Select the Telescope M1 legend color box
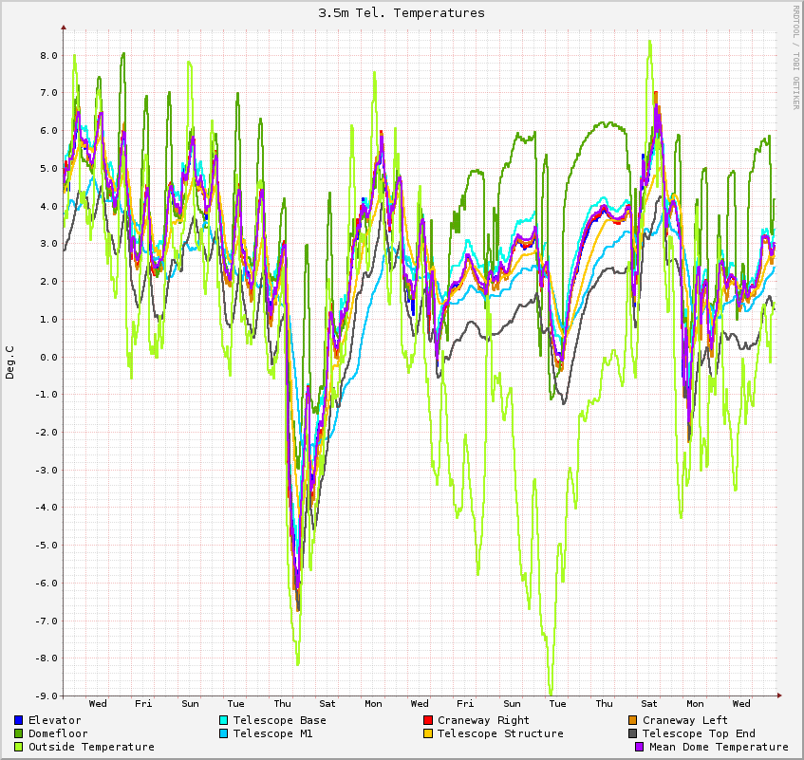The image size is (804, 760). coord(224,733)
